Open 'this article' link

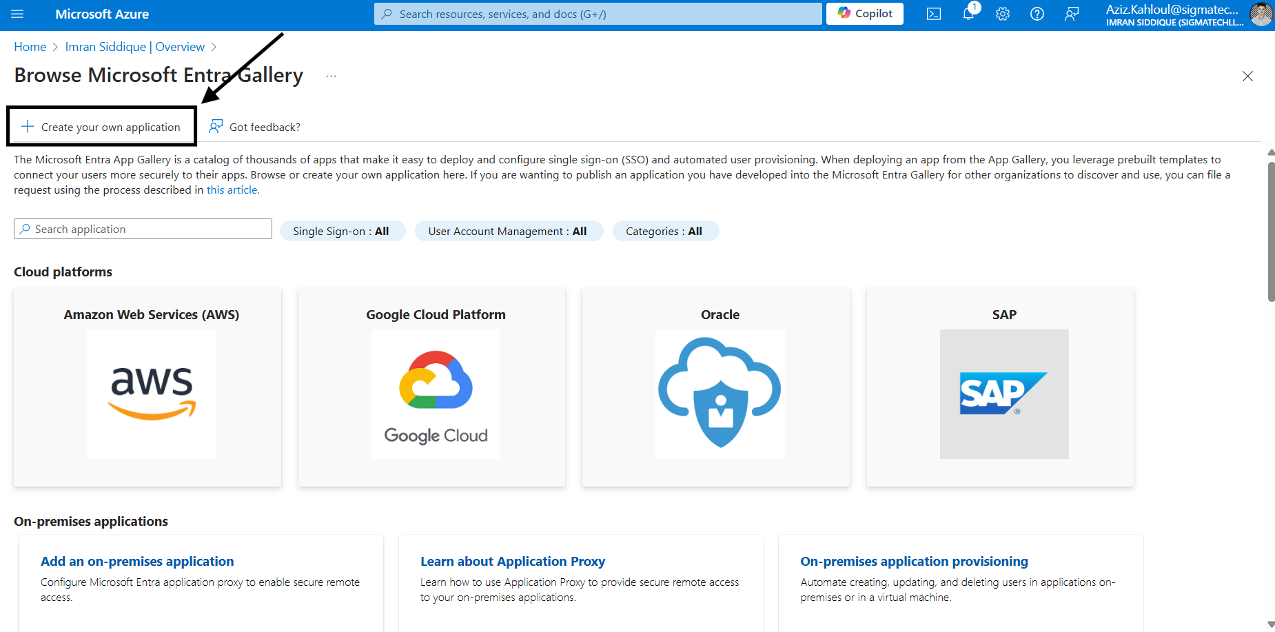233,190
